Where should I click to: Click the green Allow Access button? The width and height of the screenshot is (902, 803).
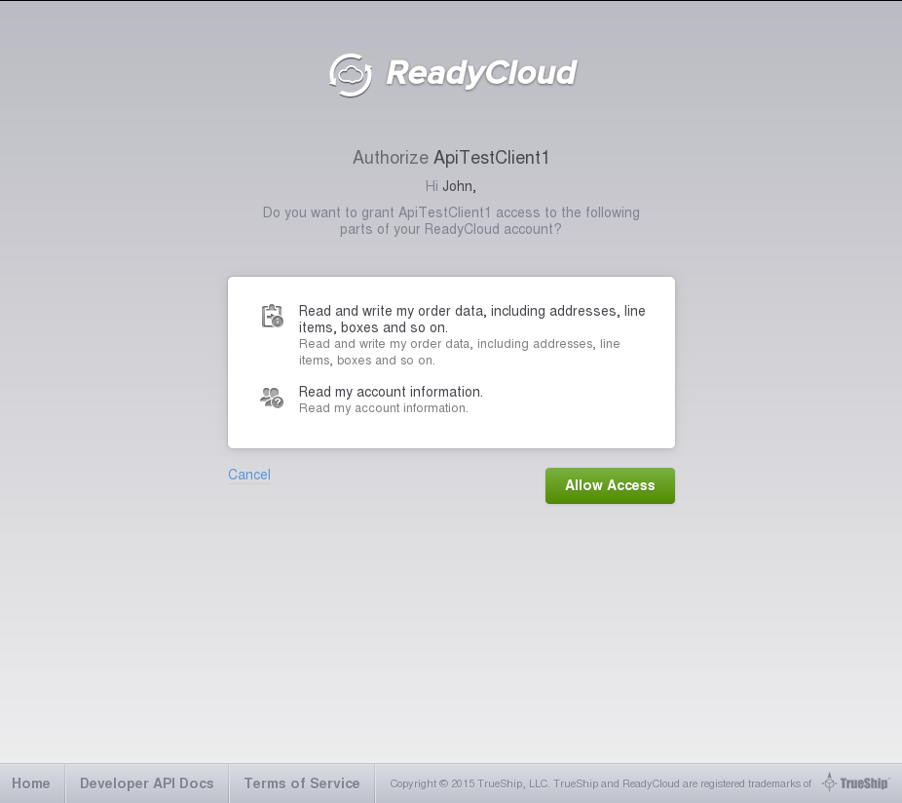(x=610, y=485)
